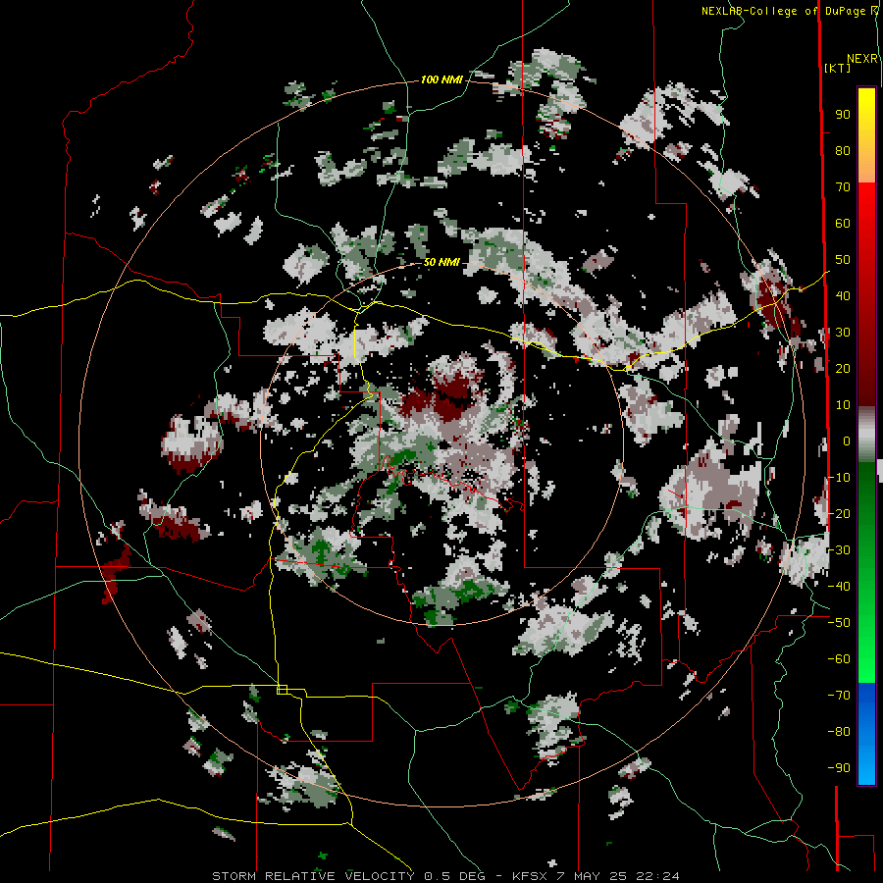Screen dimensions: 883x883
Task: Click the '-30' legend value
Action: tap(839, 550)
